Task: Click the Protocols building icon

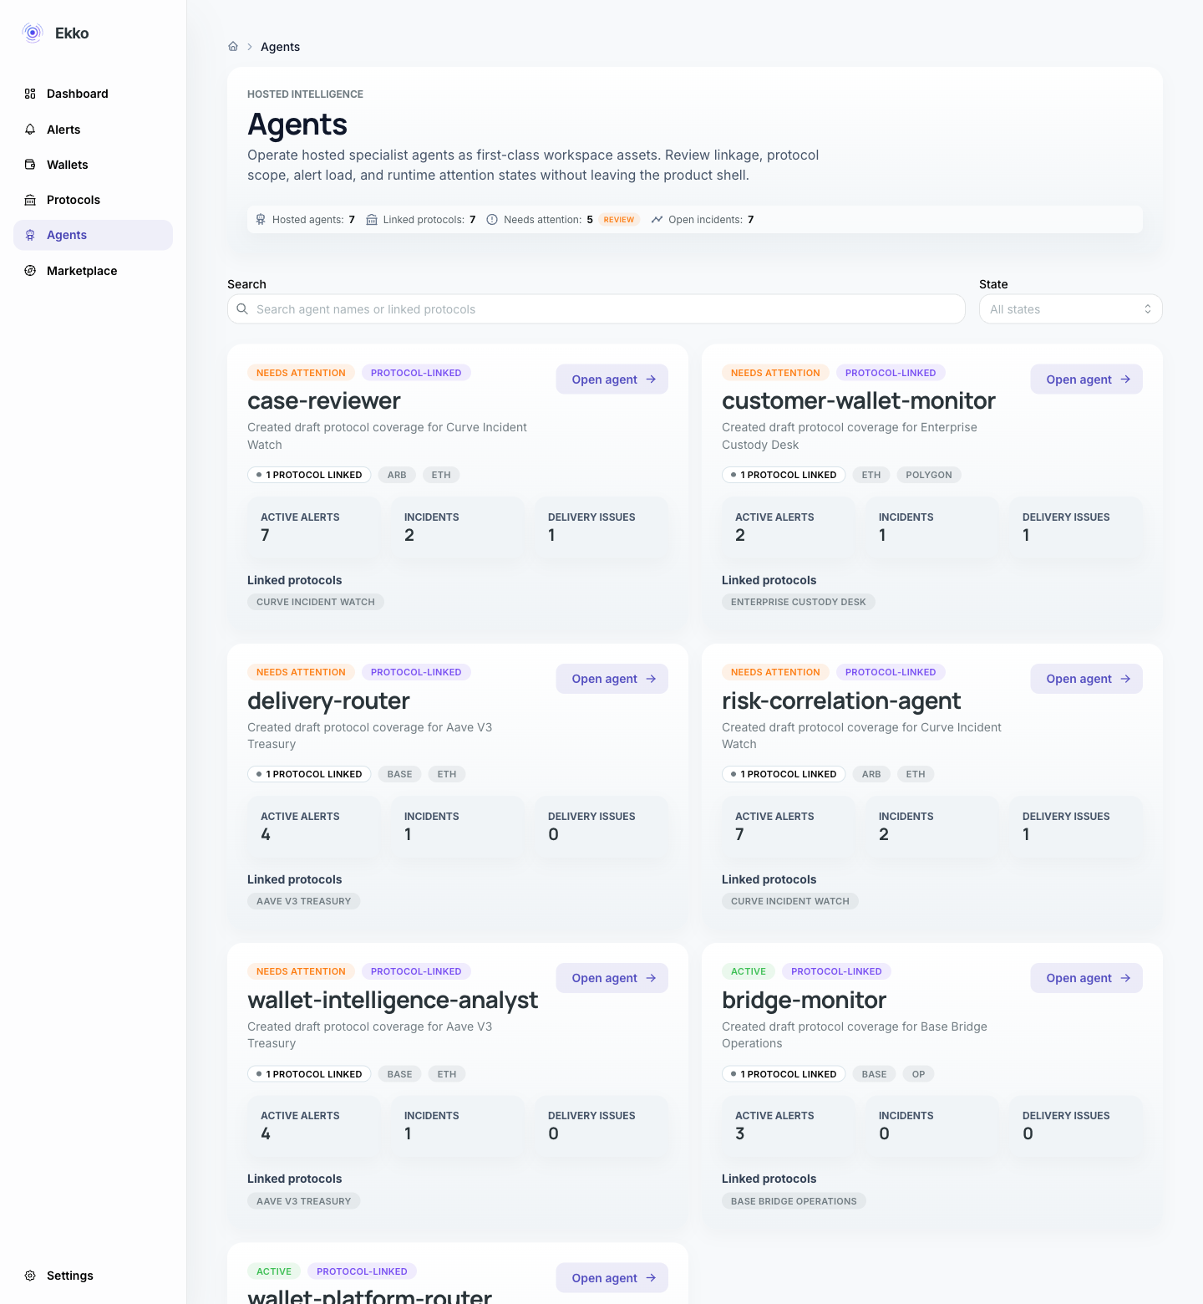Action: [x=30, y=200]
